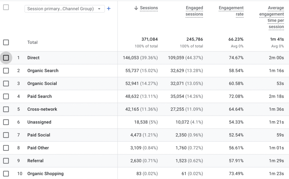The width and height of the screenshot is (289, 179).
Task: Tick the checkbox next to Paid Other
Action: coord(6,148)
